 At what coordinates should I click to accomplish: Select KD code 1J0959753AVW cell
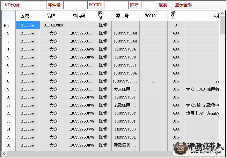(x=82, y=49)
